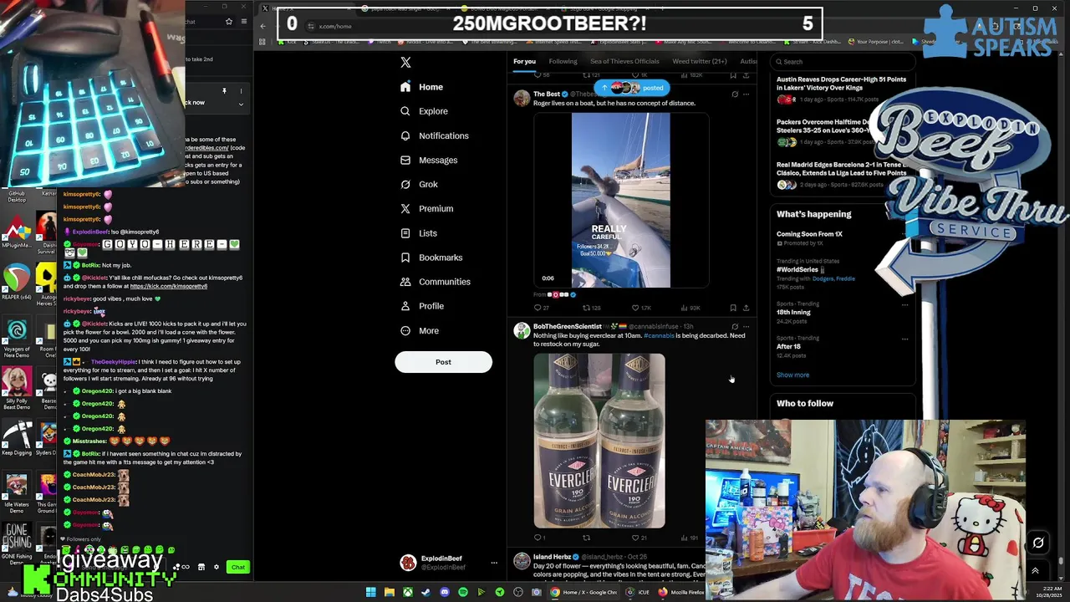The image size is (1070, 602).
Task: Switch to Weed twitter (21+) tab
Action: 700,61
